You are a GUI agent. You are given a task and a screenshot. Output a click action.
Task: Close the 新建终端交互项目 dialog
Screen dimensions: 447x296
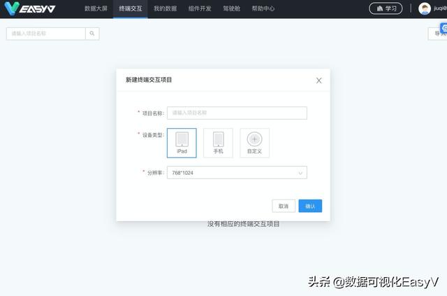[318, 80]
